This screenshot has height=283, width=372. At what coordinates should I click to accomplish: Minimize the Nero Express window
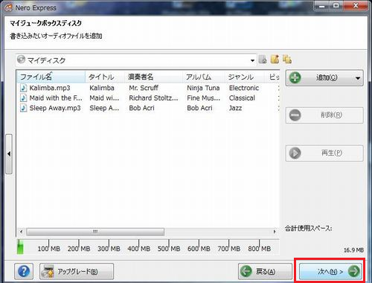pyautogui.click(x=322, y=5)
